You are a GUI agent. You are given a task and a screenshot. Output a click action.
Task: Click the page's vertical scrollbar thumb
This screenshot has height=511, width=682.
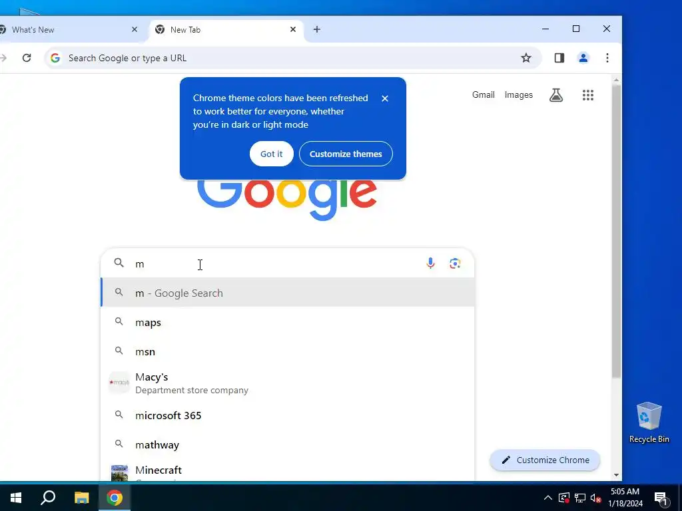[616, 230]
